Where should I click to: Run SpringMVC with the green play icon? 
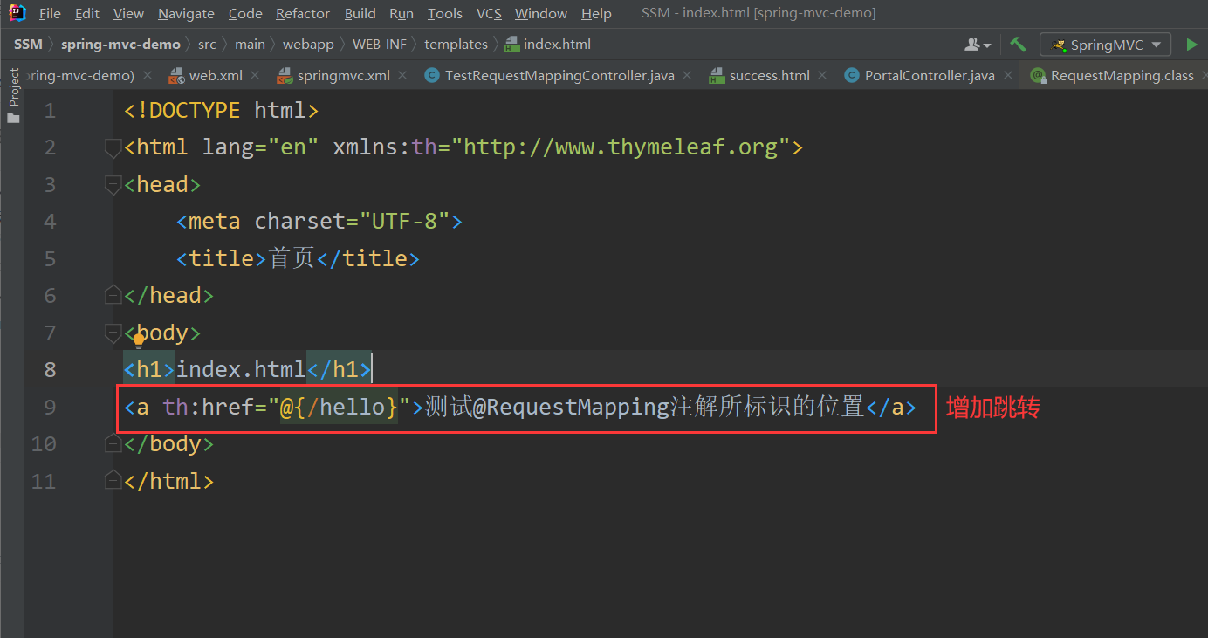pyautogui.click(x=1192, y=45)
